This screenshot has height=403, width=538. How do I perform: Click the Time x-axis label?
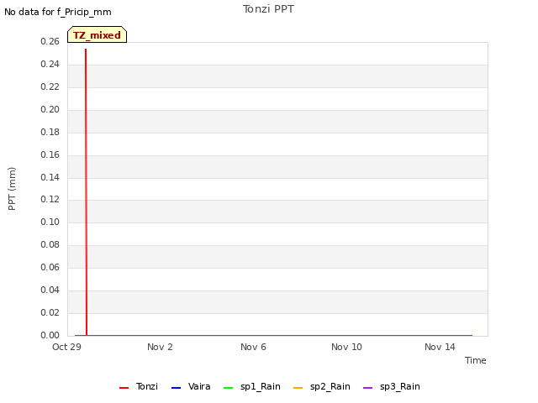pyautogui.click(x=476, y=360)
